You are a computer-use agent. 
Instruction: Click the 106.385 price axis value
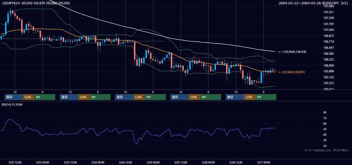[328, 54]
